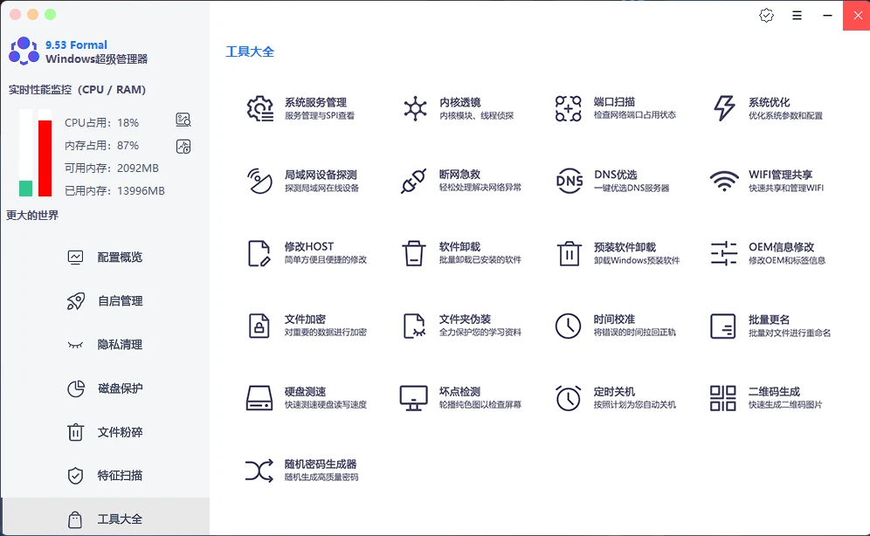Click 随机生成高质量密码 description text
The width and height of the screenshot is (870, 536).
pyautogui.click(x=321, y=478)
